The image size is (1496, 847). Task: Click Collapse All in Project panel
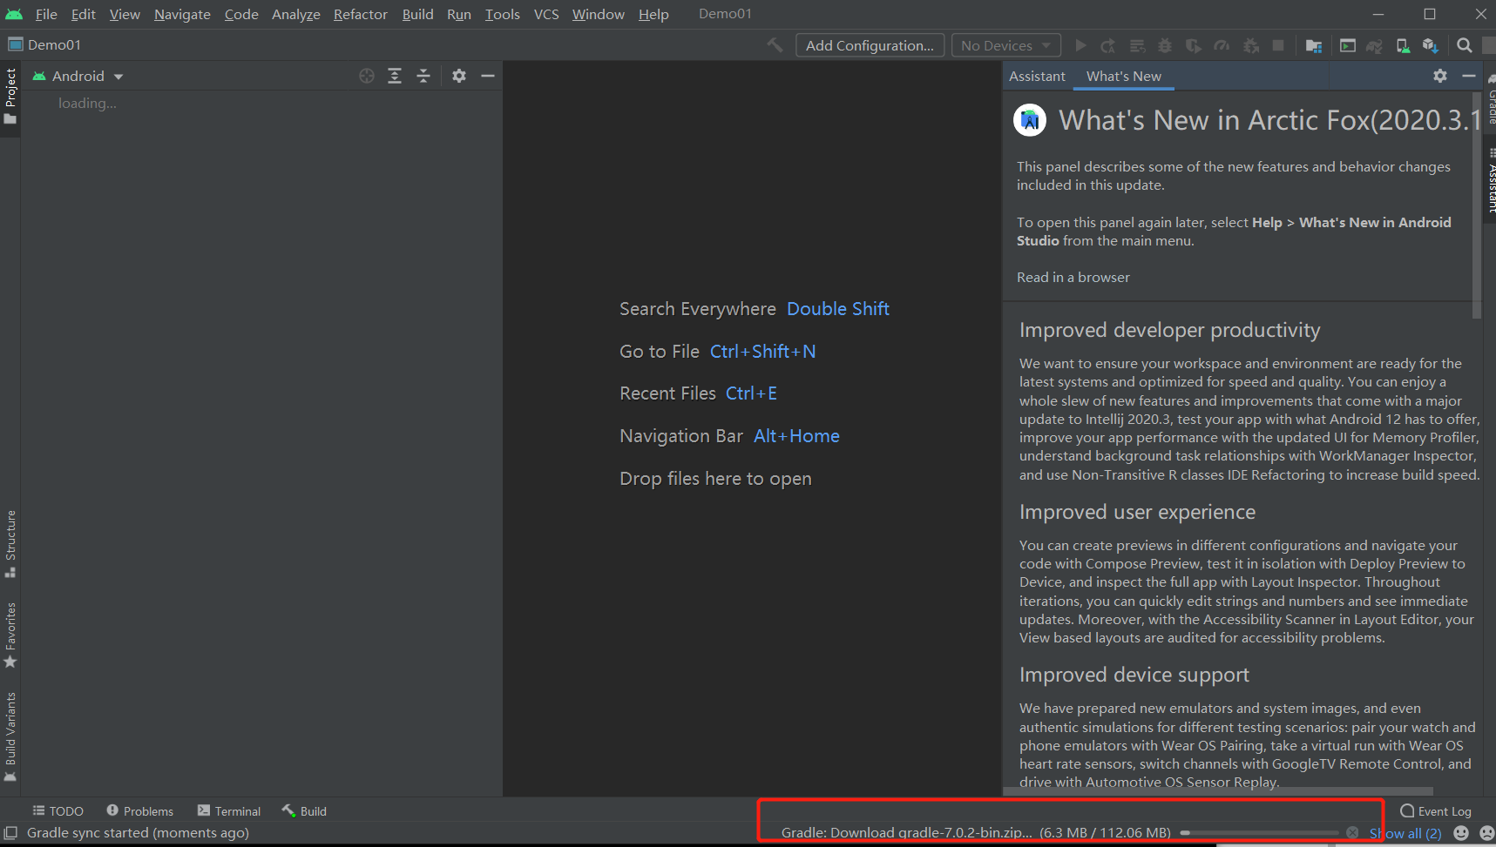click(423, 76)
